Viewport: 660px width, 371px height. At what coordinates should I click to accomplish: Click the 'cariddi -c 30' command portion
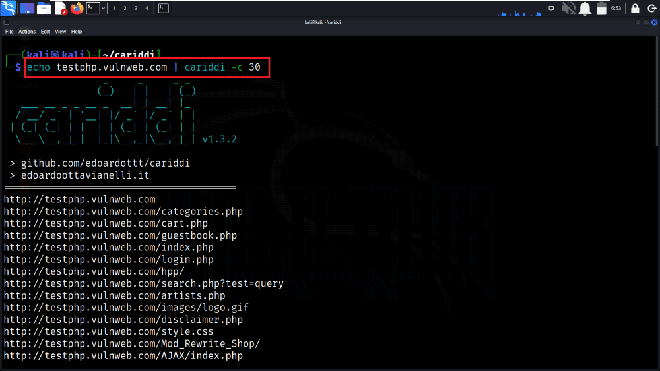pos(222,67)
